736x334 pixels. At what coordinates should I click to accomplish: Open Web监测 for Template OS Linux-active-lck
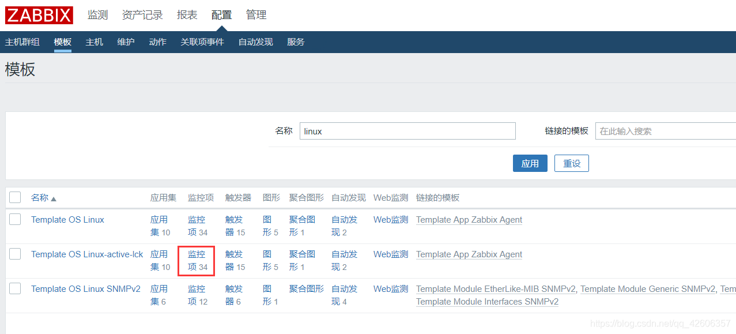(391, 254)
